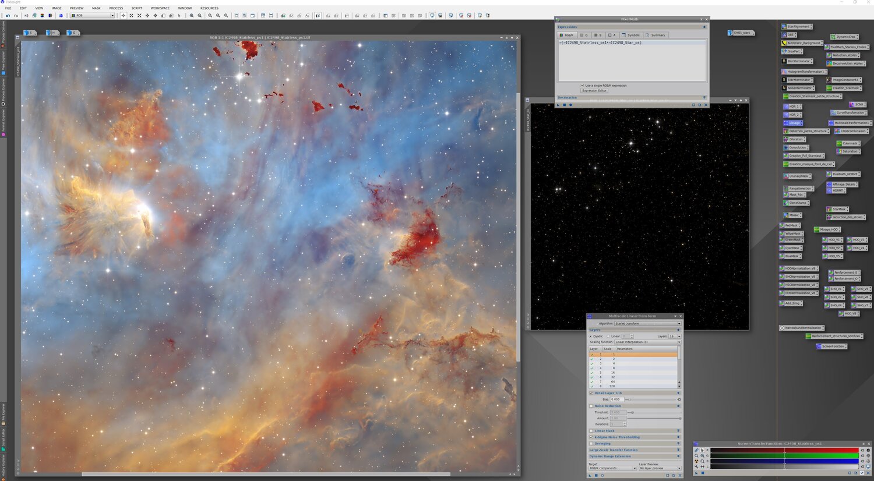Select the Linear scaling radio button
The width and height of the screenshot is (874, 481).
click(608, 336)
